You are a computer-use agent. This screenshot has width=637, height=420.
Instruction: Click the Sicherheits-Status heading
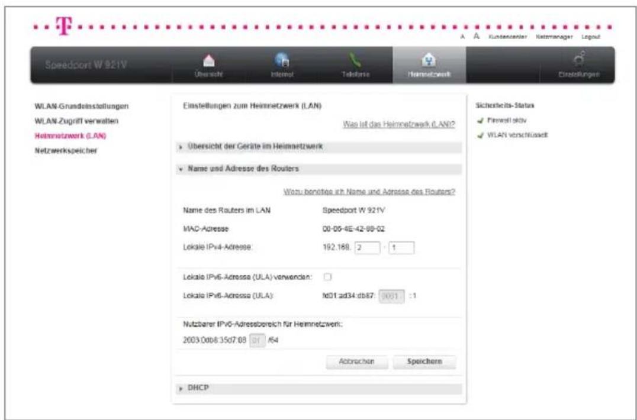pos(505,105)
